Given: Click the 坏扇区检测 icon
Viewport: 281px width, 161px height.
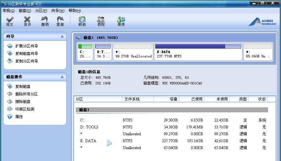Looking at the screenshot, I should tap(10, 109).
